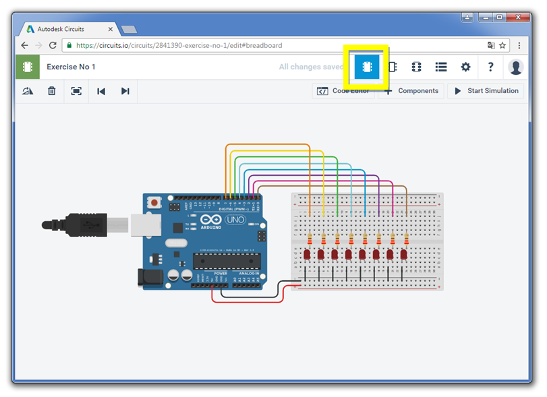Reload the page
The image size is (547, 397).
click(53, 45)
